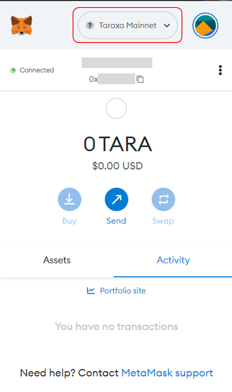Click the Send arrow icon
The image size is (232, 392).
pyautogui.click(x=116, y=199)
